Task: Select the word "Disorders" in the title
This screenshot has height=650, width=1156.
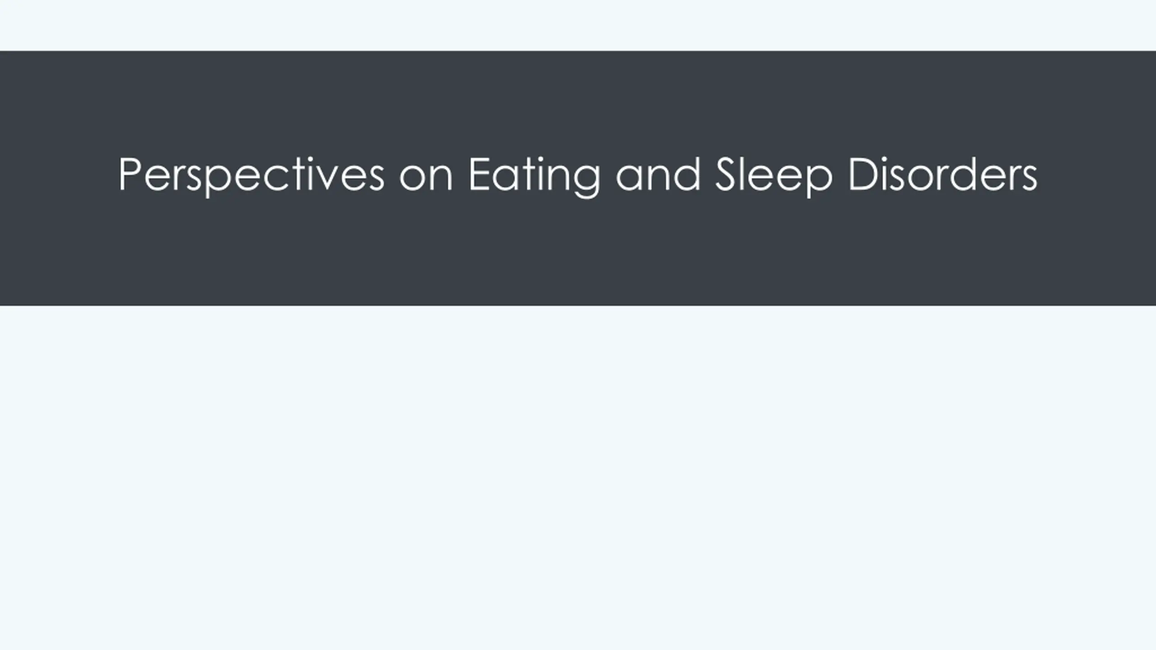Action: click(x=943, y=174)
